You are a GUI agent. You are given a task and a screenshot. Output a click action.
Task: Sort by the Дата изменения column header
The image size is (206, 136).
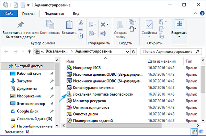tap(162, 61)
